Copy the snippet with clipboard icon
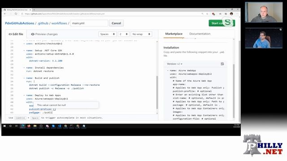The width and height of the screenshot is (287, 161). 222,64
